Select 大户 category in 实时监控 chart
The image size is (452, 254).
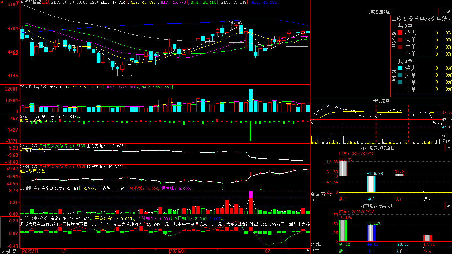pyautogui.click(x=399, y=199)
